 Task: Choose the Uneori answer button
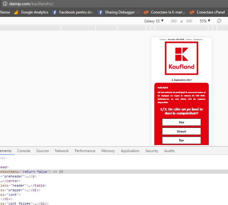(x=182, y=131)
